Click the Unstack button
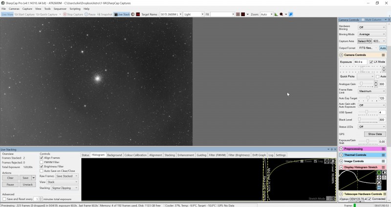The image size is (391, 207). (28, 185)
